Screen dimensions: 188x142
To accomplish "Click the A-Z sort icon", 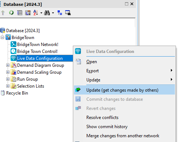I will [x=36, y=12].
